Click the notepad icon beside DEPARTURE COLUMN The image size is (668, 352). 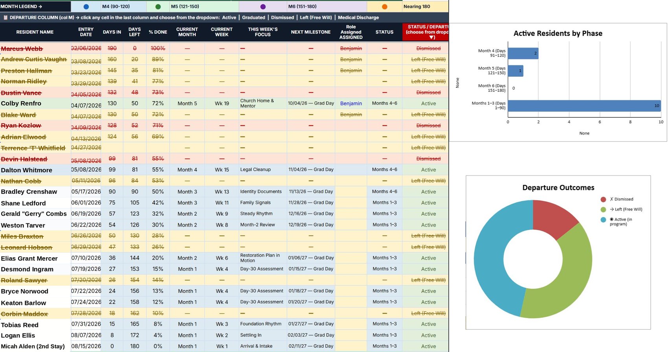click(x=6, y=17)
